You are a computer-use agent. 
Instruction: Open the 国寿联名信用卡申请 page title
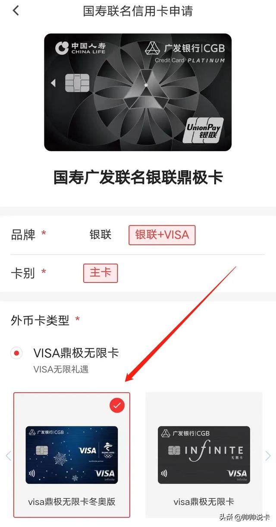[x=138, y=11]
